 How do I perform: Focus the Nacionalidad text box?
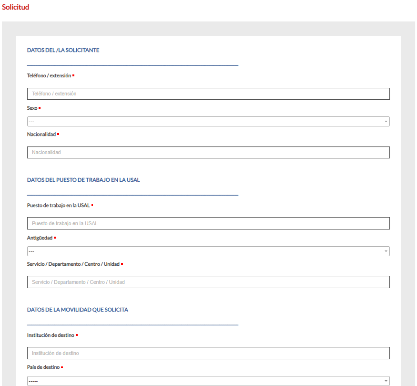208,153
